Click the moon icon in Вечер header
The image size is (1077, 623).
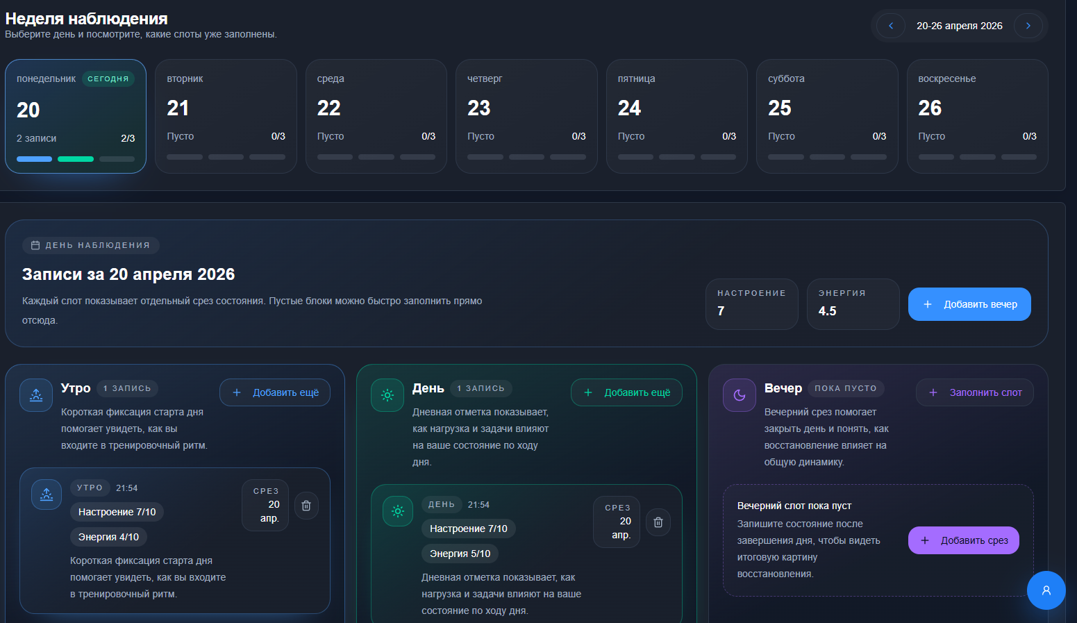pyautogui.click(x=740, y=395)
